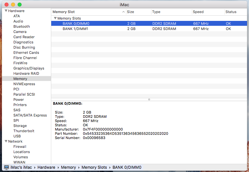Viewport: 249px width, 172px height.
Task: Click the pane split divider handle
Action: click(x=149, y=100)
